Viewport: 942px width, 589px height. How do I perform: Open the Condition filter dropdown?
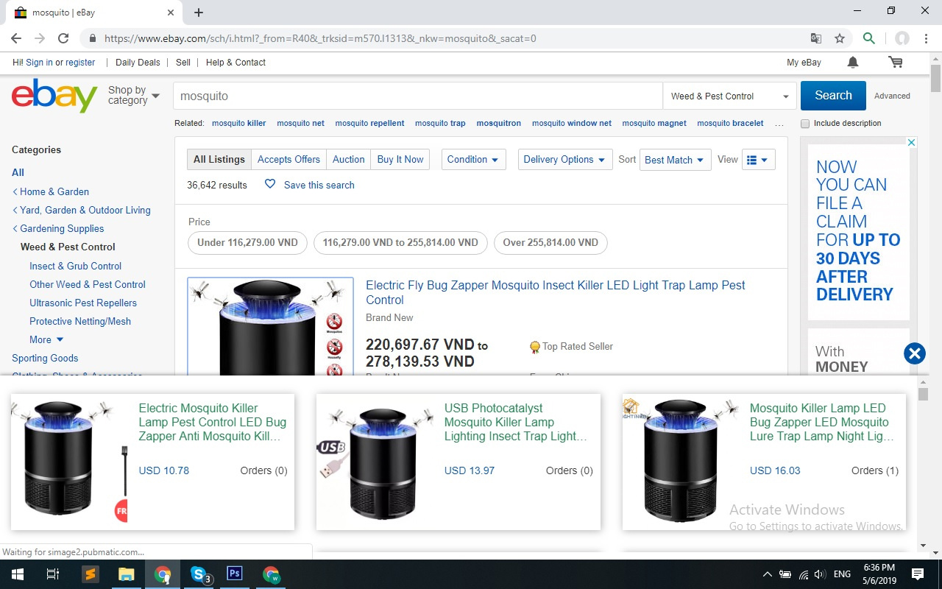pos(473,160)
